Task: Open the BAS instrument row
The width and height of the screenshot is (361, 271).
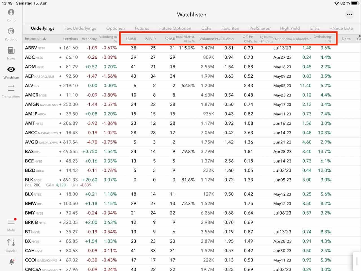Action: point(192,152)
